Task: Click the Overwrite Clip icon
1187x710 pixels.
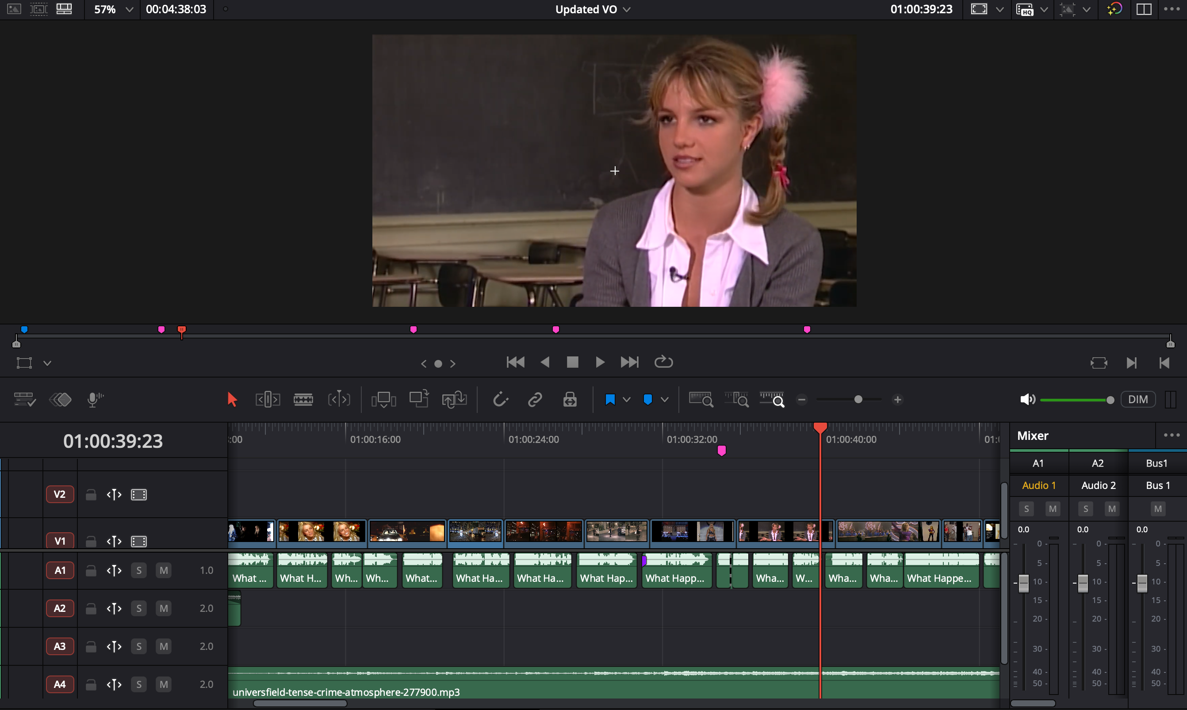Action: tap(419, 399)
